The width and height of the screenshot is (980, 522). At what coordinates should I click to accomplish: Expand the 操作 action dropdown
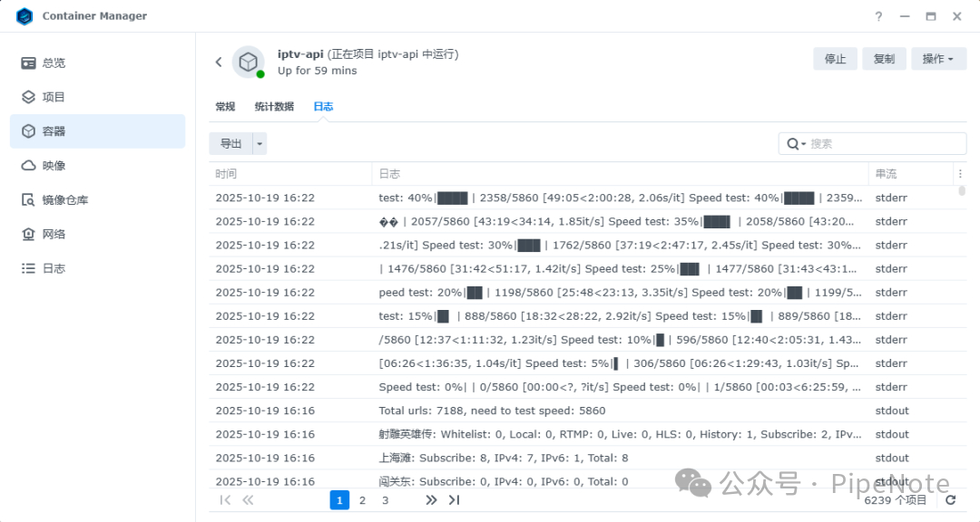click(x=937, y=59)
